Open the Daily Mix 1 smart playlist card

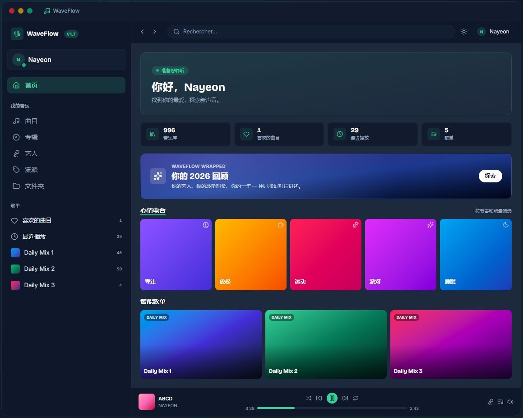(x=201, y=344)
